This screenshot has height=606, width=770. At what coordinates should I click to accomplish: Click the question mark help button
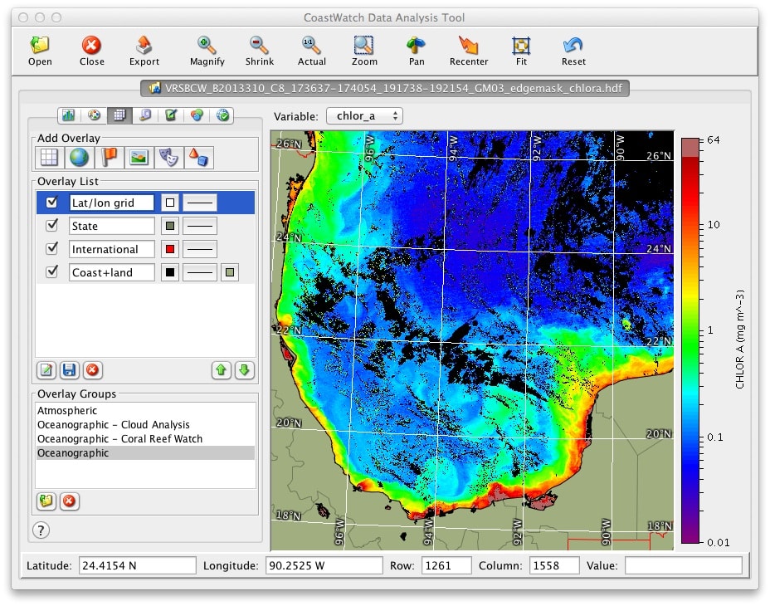coord(41,530)
